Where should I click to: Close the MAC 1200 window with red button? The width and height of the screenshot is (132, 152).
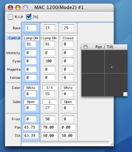point(10,8)
